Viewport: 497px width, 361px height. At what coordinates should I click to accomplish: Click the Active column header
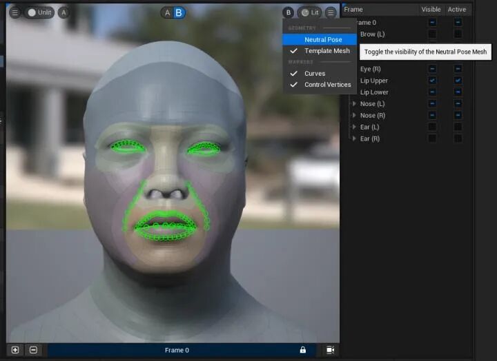[457, 10]
